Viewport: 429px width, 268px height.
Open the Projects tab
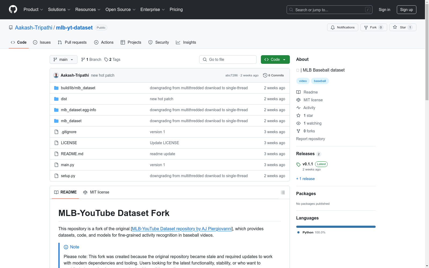131,42
